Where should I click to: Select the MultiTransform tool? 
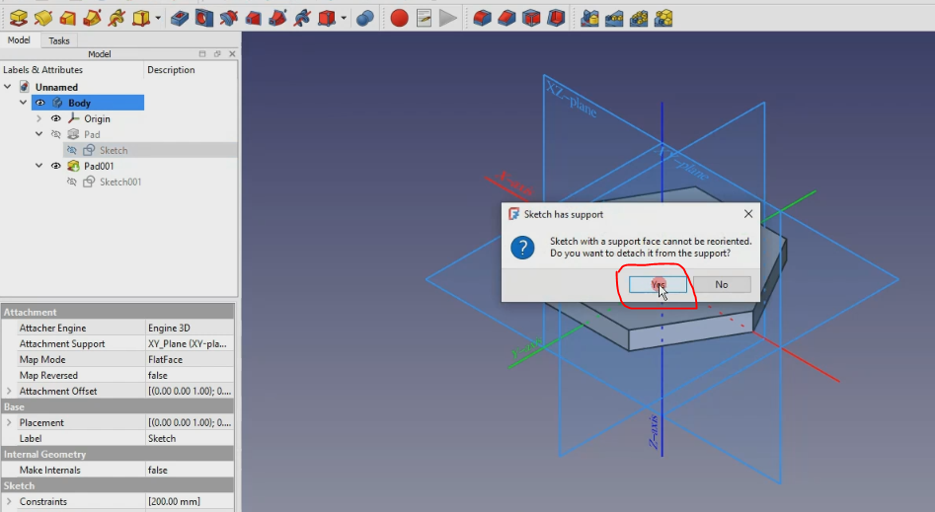pyautogui.click(x=663, y=19)
